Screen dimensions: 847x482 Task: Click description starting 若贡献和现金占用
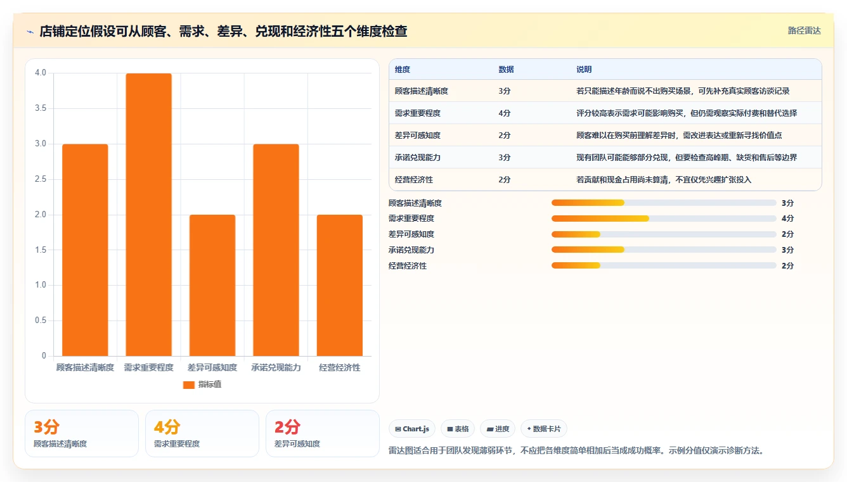point(664,180)
